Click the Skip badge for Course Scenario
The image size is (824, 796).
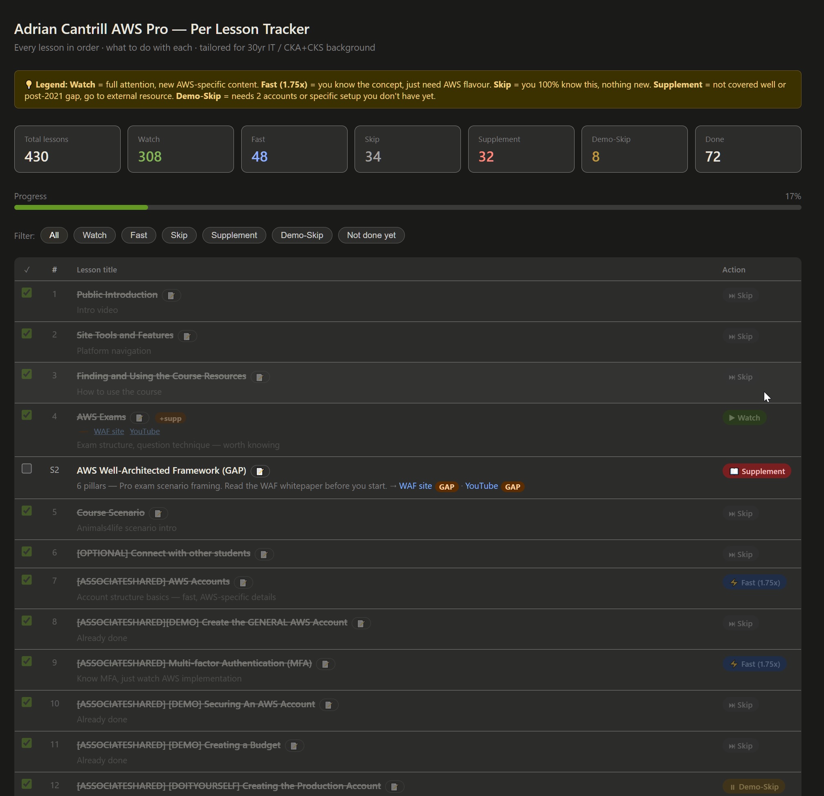pos(741,513)
